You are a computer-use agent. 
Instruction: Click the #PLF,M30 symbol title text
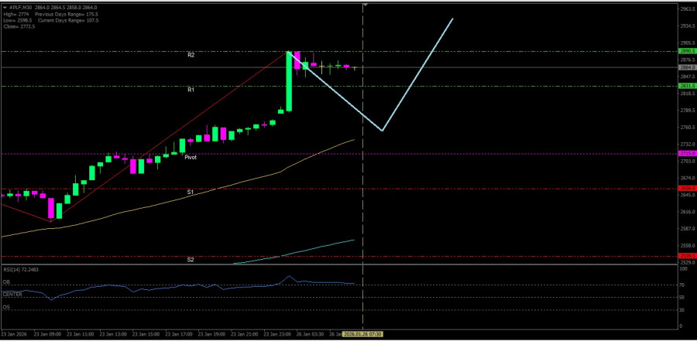tap(21, 8)
